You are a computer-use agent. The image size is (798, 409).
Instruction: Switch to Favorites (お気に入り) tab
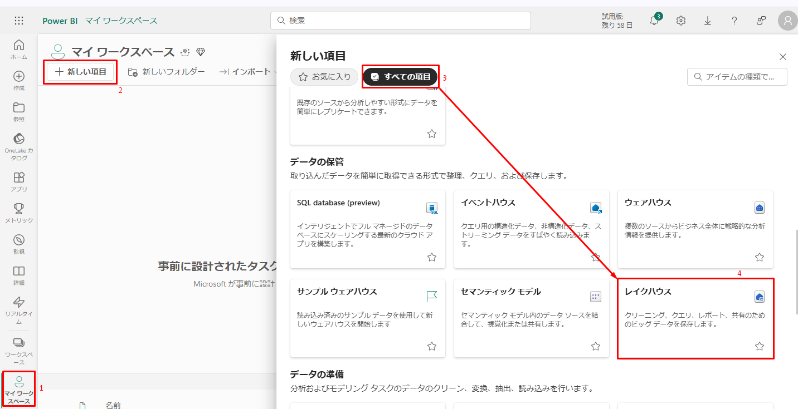click(x=324, y=77)
